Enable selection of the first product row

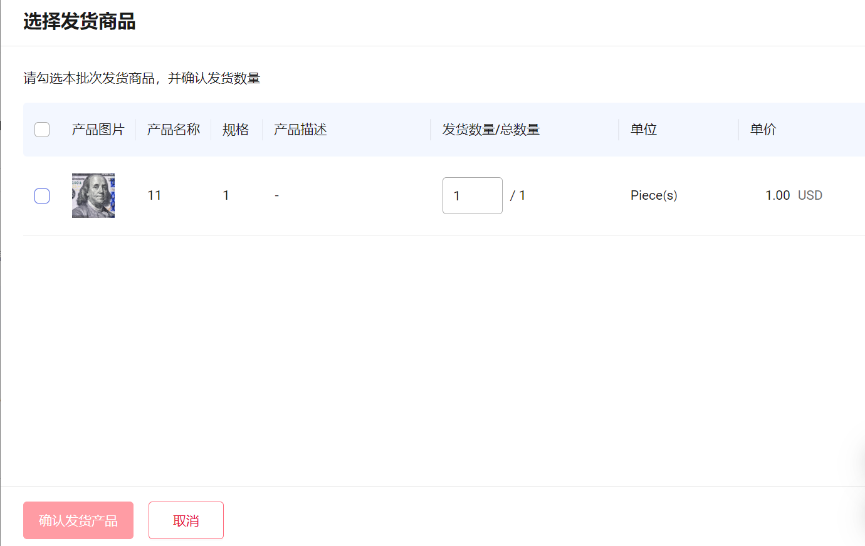coord(41,195)
